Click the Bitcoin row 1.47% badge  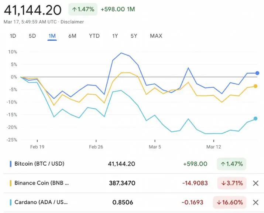(x=232, y=164)
